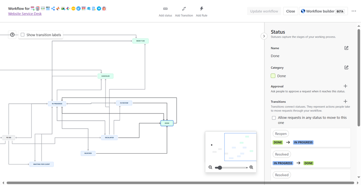
Task: Open Workflow builder BETA
Action: 323,11
